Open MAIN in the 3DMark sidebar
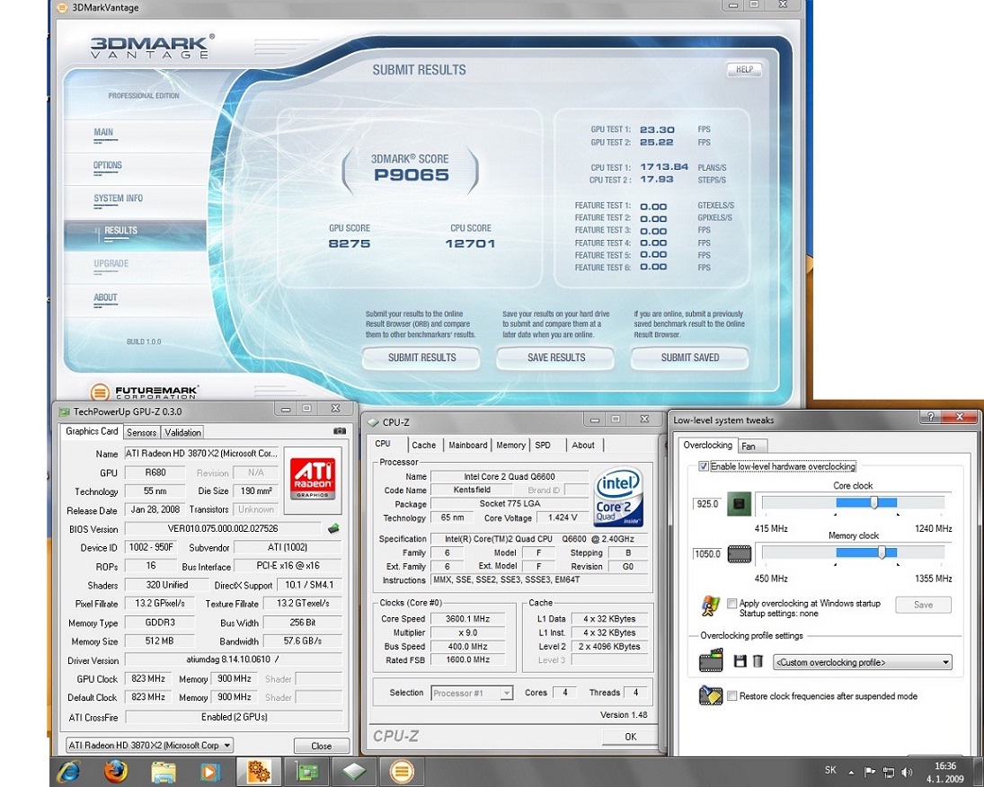This screenshot has height=787, width=984. [103, 132]
